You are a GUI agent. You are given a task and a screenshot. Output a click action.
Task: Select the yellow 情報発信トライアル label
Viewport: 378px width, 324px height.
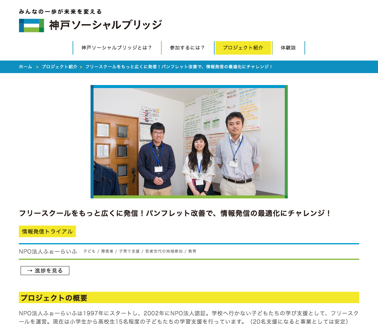pos(47,232)
